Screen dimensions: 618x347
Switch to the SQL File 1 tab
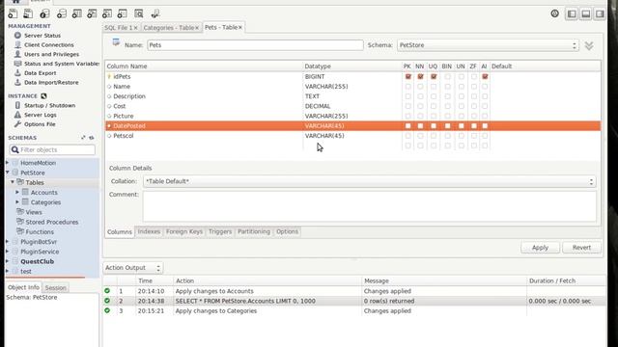click(118, 28)
